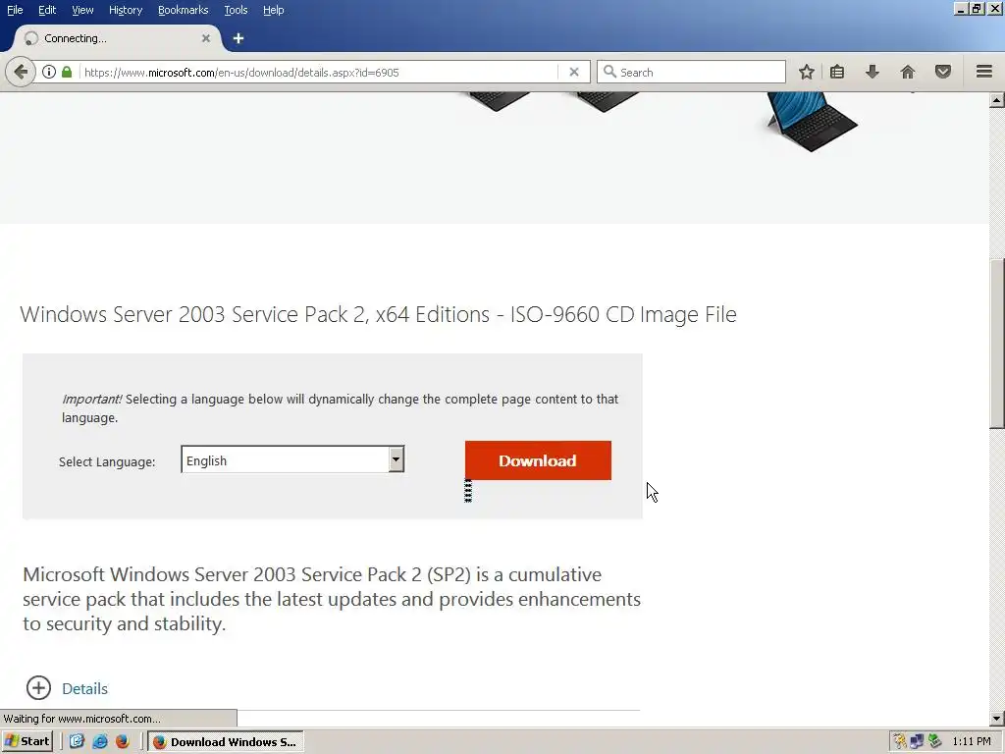Select the Connecting... tab
The image size is (1005, 754).
118,38
